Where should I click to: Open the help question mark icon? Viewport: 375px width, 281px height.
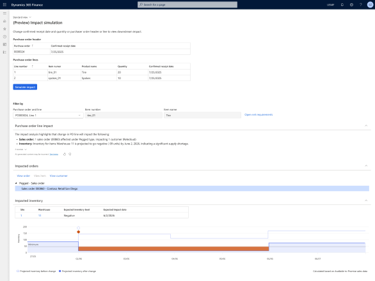(361, 4)
